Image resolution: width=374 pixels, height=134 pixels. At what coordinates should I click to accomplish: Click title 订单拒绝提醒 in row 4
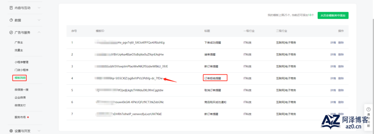[x=213, y=78]
